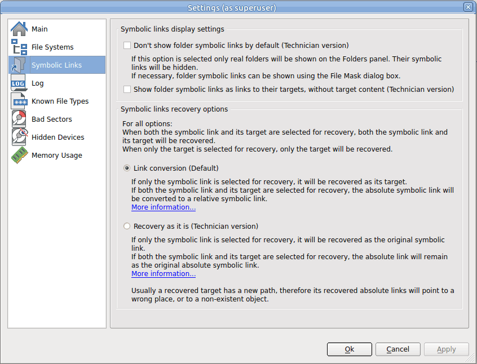Click the Symbolic Links folder shortcut icon
The image size is (477, 364).
click(x=19, y=65)
